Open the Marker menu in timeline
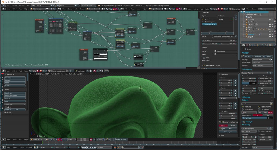Viewport: 277px width, 150px height. (x=15, y=147)
